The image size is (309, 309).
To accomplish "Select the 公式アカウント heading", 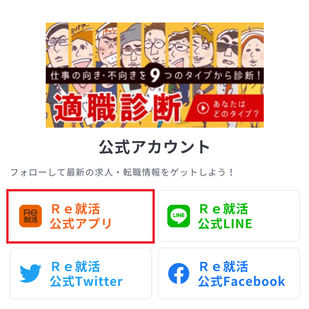I will coord(154,147).
